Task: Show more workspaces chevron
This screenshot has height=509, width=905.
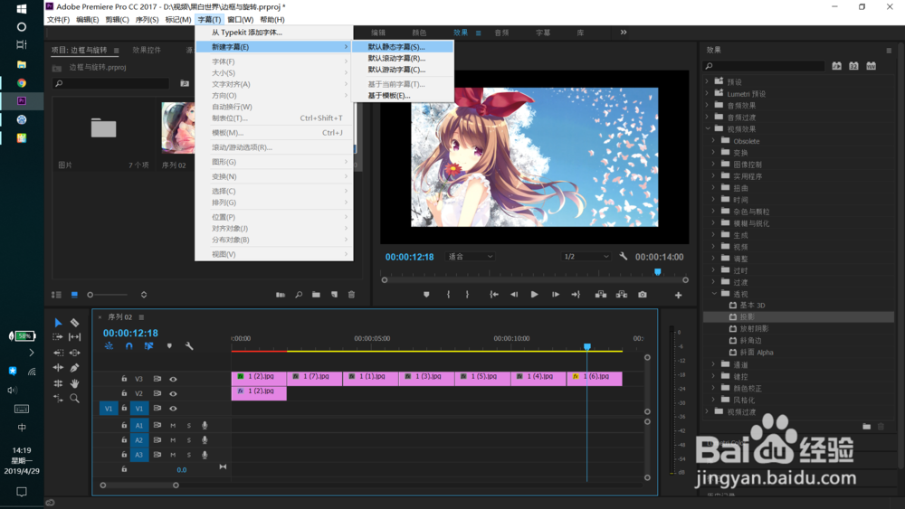Action: 624,33
